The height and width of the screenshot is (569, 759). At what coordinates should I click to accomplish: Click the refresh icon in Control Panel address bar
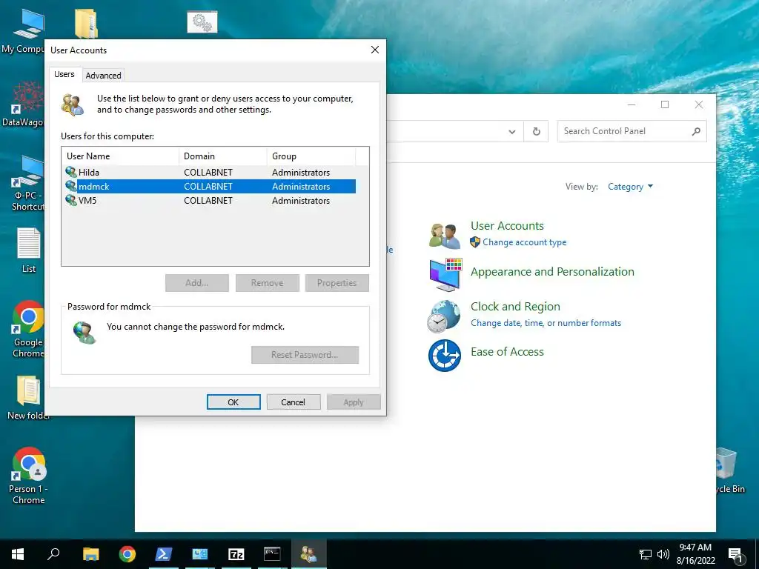pos(537,131)
